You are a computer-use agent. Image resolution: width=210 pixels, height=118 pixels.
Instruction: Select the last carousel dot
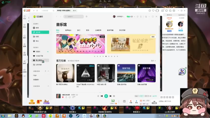117,56
